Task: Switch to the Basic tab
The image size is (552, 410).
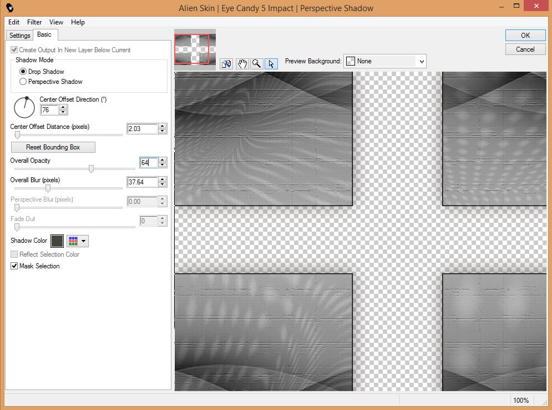Action: pyautogui.click(x=44, y=34)
